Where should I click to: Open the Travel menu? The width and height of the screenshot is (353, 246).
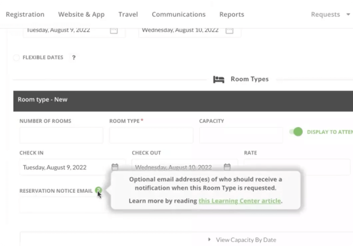tap(128, 14)
